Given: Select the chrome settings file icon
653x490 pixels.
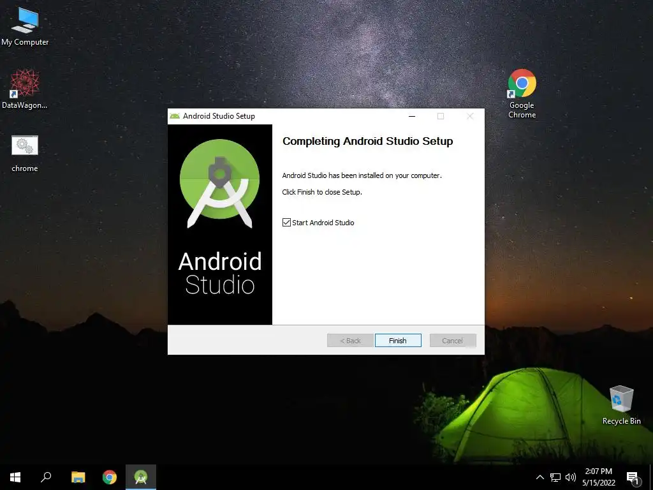Looking at the screenshot, I should 25,153.
